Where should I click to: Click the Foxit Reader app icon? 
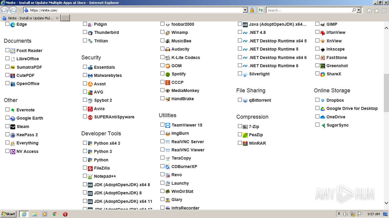point(13,51)
